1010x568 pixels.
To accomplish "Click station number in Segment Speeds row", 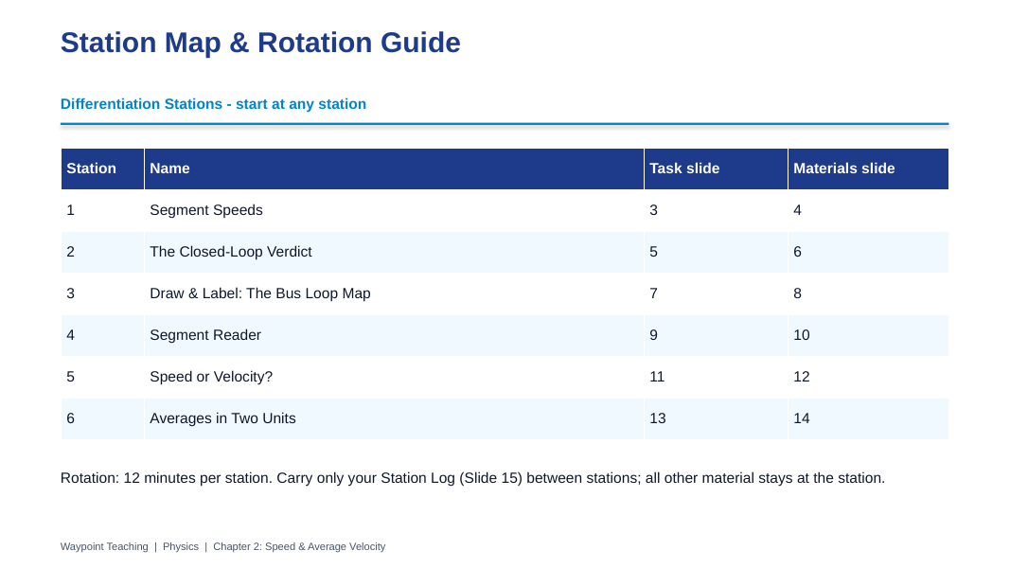I will coord(102,210).
